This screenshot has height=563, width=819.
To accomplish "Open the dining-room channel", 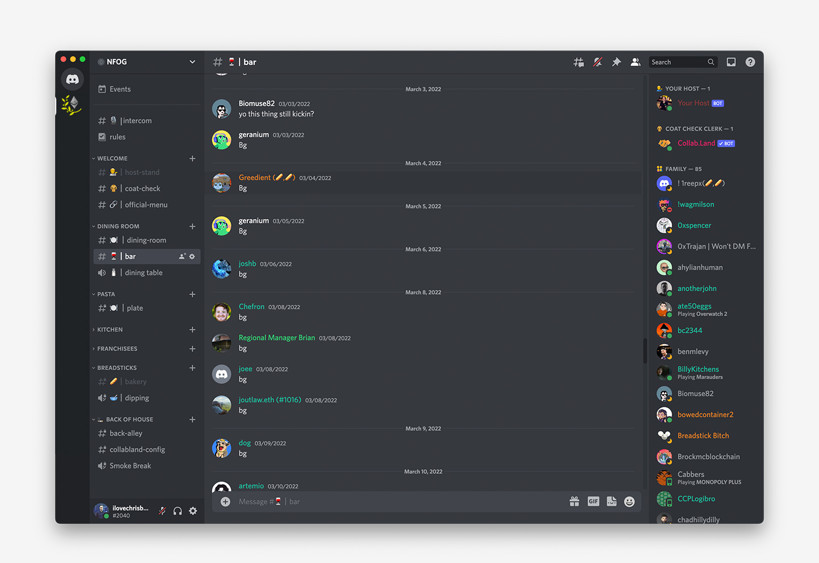I will click(x=146, y=241).
